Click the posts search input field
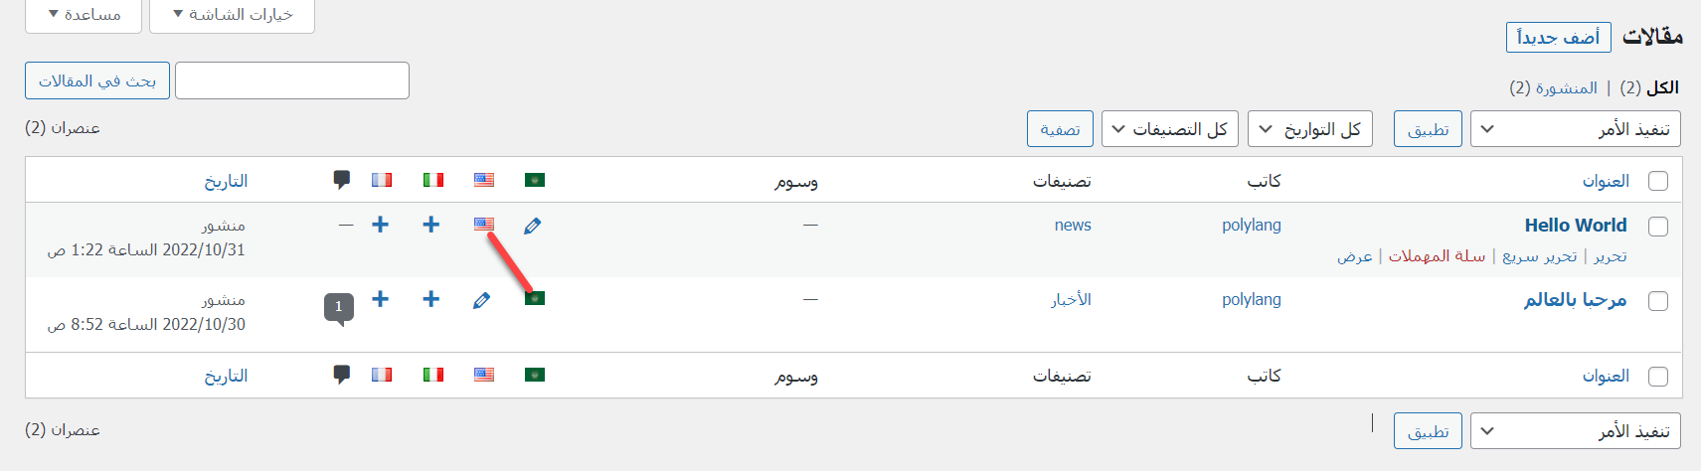The height and width of the screenshot is (471, 1701). pos(292,80)
